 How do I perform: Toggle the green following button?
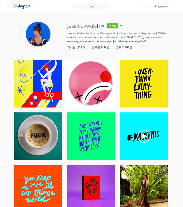click(113, 26)
